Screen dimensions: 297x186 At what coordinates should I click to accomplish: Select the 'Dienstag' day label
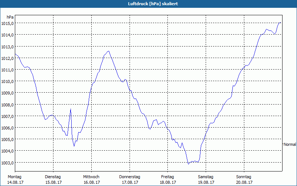[53, 177]
